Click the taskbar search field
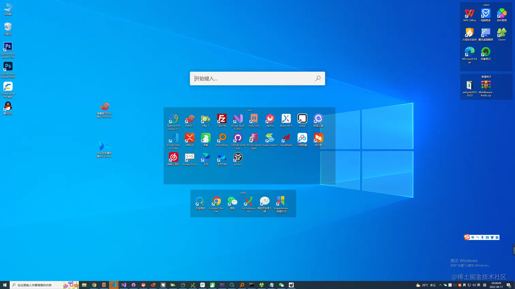The width and height of the screenshot is (515, 289). (x=45, y=285)
